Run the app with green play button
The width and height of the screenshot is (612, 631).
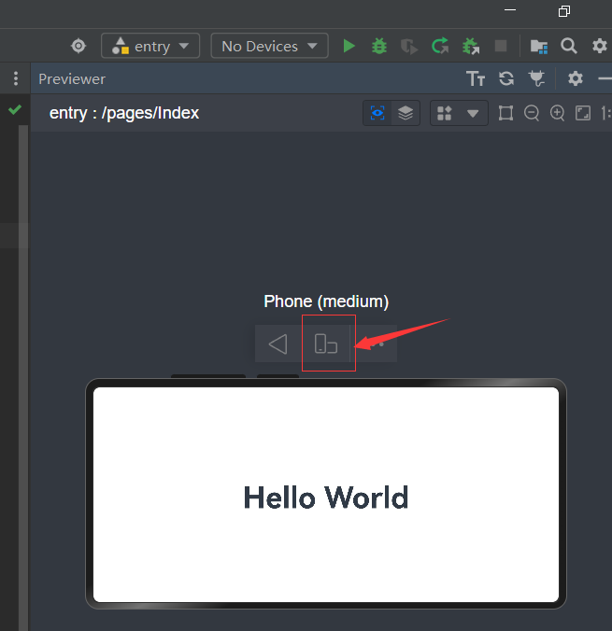[x=349, y=46]
